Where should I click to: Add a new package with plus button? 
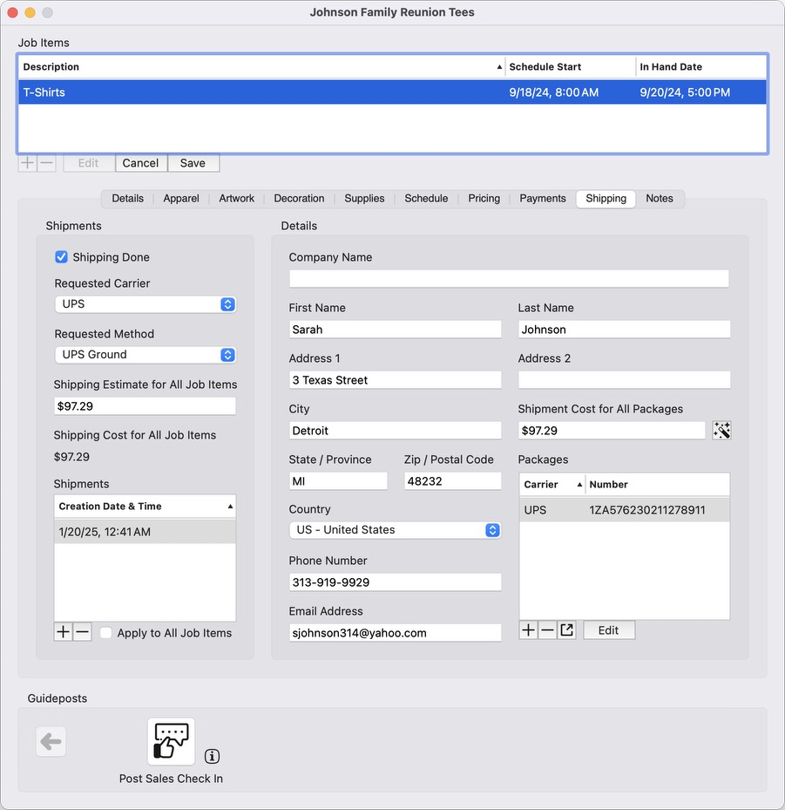(x=528, y=630)
